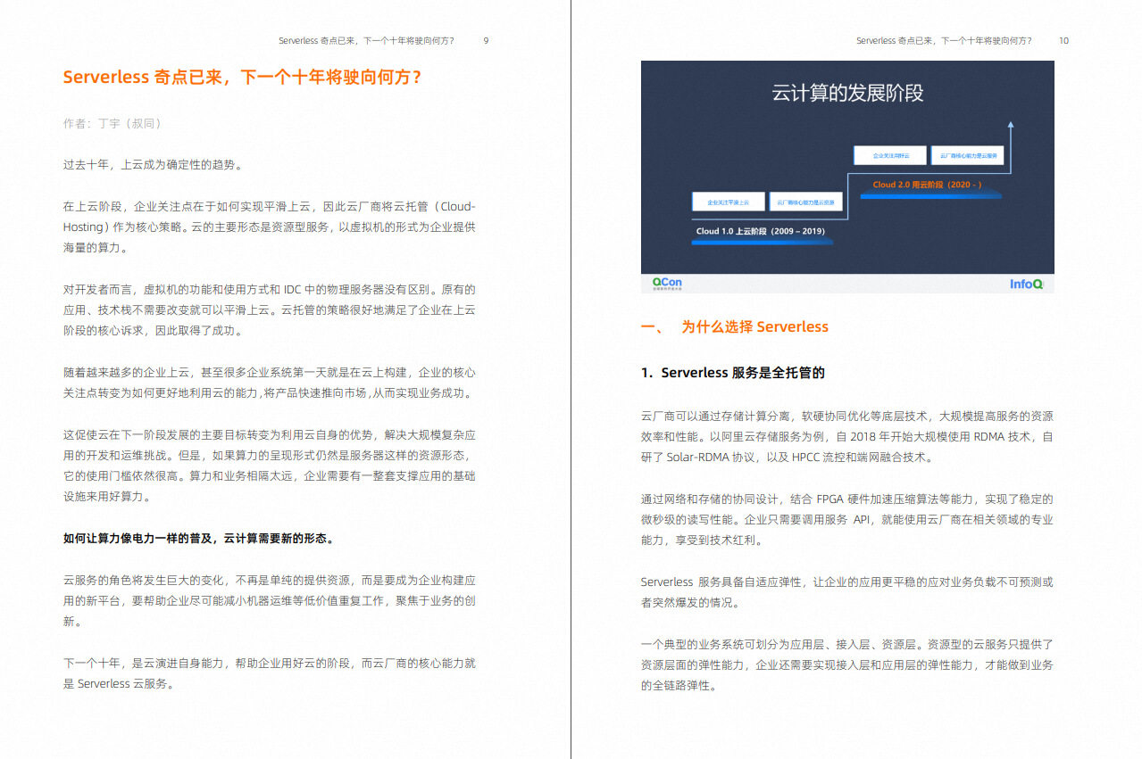Select the slide label Cloud 1.0 上云阶段 (2009 – 2019)
Viewport: 1142px width, 759px height.
click(x=761, y=231)
